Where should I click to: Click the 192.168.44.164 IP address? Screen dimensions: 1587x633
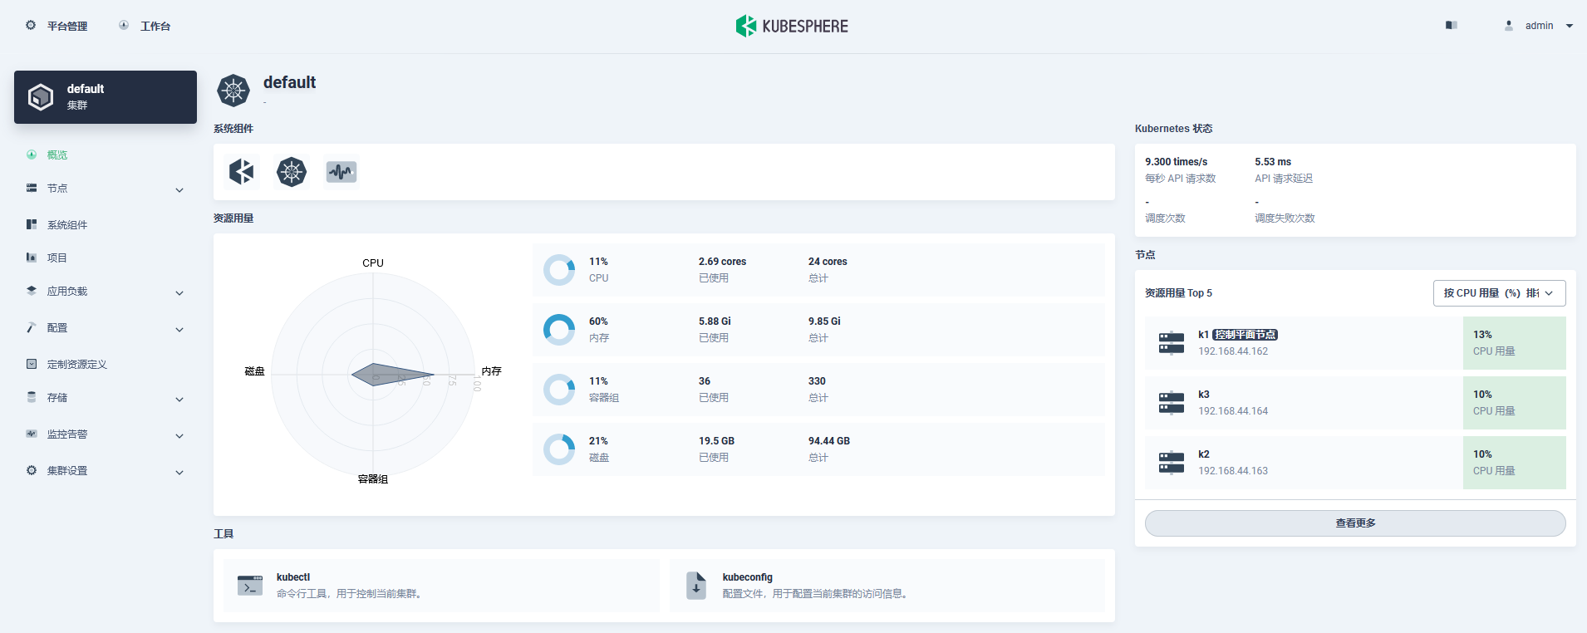coord(1233,411)
